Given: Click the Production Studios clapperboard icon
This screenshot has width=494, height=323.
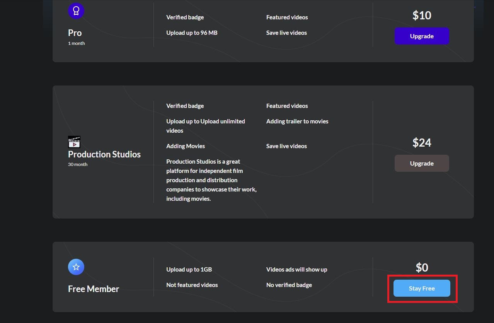Looking at the screenshot, I should [x=74, y=142].
